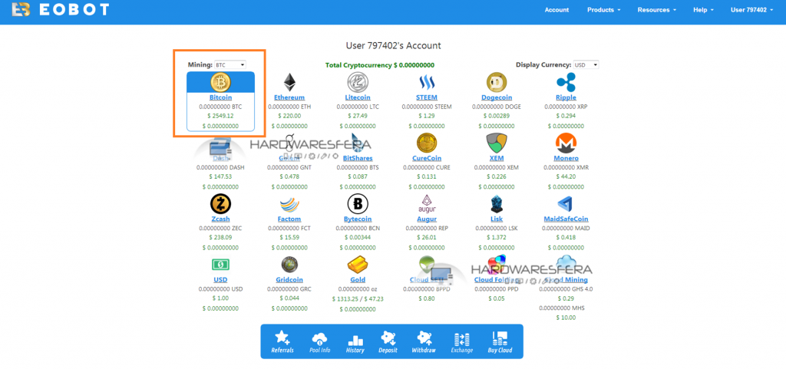Click the Bytecoin logo icon
The height and width of the screenshot is (369, 786).
click(358, 204)
